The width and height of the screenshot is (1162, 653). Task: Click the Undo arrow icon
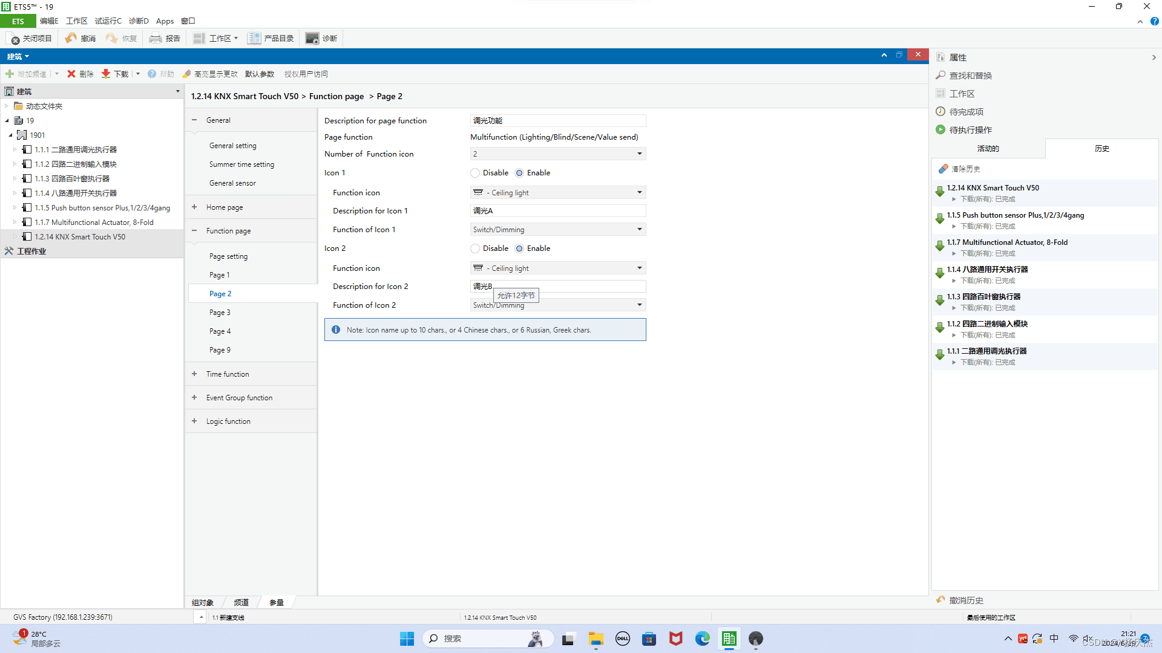click(71, 38)
